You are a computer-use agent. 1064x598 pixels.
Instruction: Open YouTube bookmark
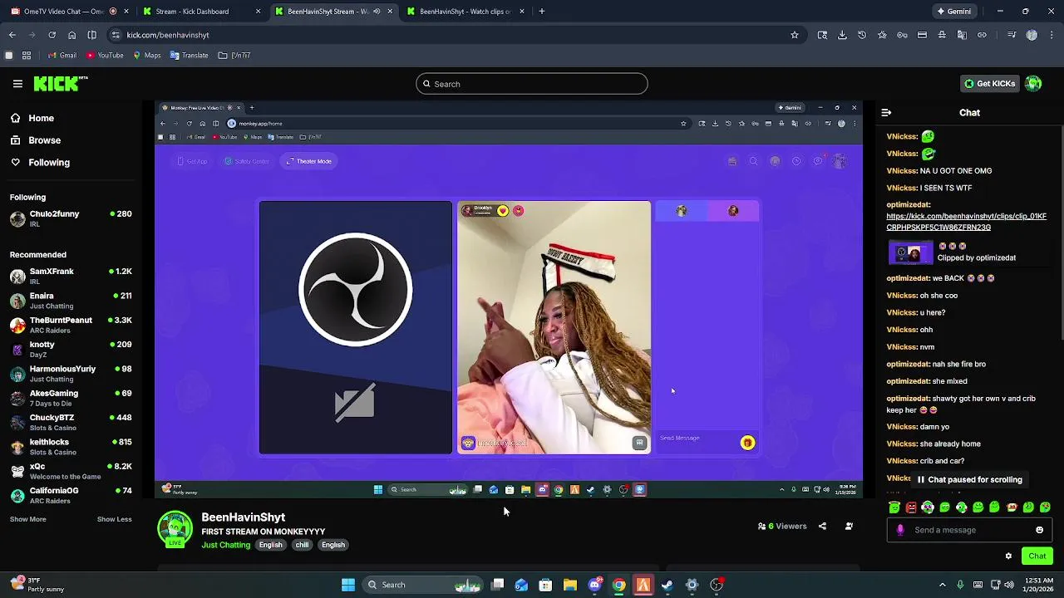pos(105,56)
